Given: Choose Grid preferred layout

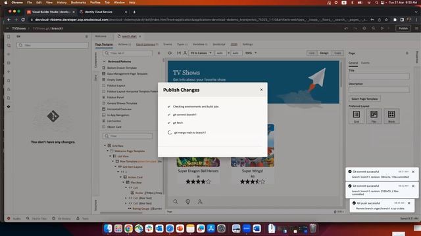Looking at the screenshot, I should (357, 116).
